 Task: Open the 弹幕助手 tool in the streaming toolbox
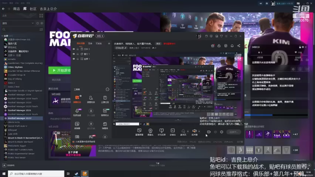click(x=77, y=99)
